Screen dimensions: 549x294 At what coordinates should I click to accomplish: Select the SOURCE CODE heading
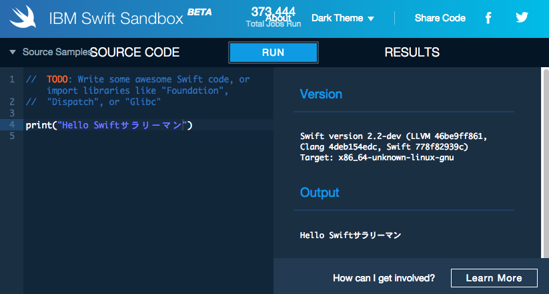pos(135,53)
